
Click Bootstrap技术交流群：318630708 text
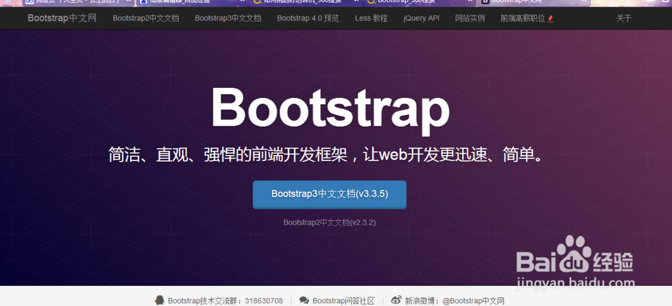pos(225,301)
